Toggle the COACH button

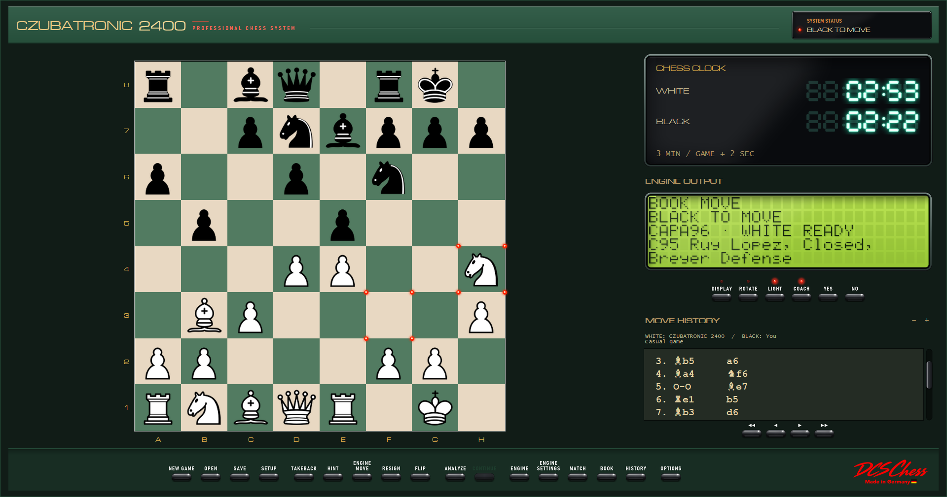click(801, 297)
